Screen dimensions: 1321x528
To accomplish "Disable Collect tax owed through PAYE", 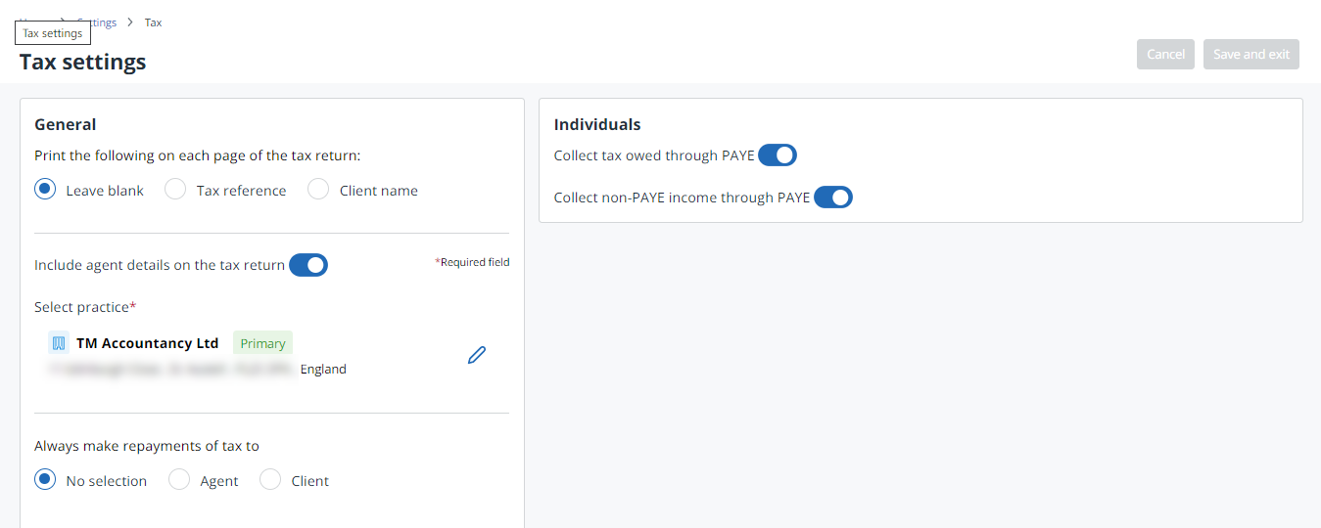I will (x=778, y=155).
